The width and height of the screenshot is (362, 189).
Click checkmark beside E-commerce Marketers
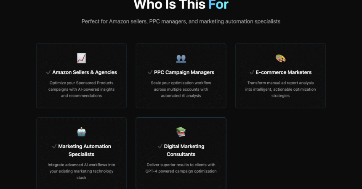pos(252,72)
